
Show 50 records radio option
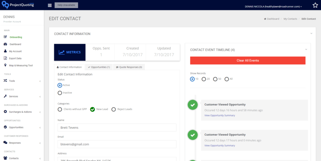point(215,79)
